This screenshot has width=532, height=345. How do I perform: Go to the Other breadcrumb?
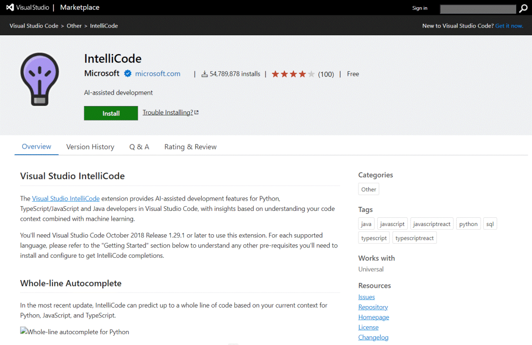[74, 26]
